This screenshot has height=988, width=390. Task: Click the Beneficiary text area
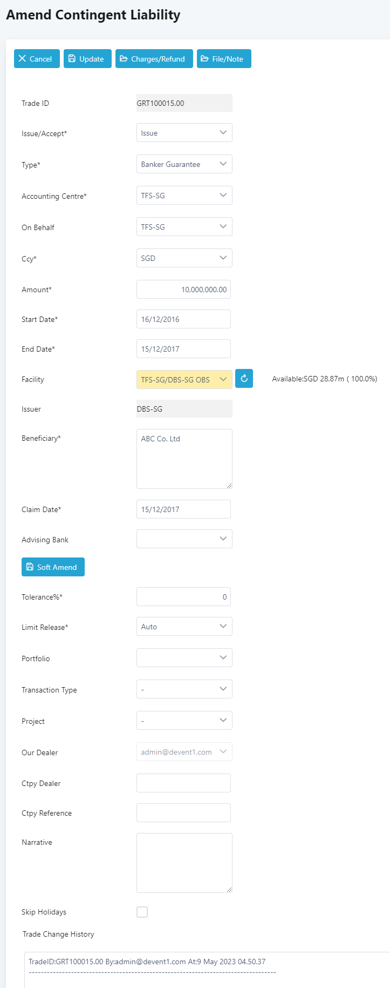(x=184, y=459)
